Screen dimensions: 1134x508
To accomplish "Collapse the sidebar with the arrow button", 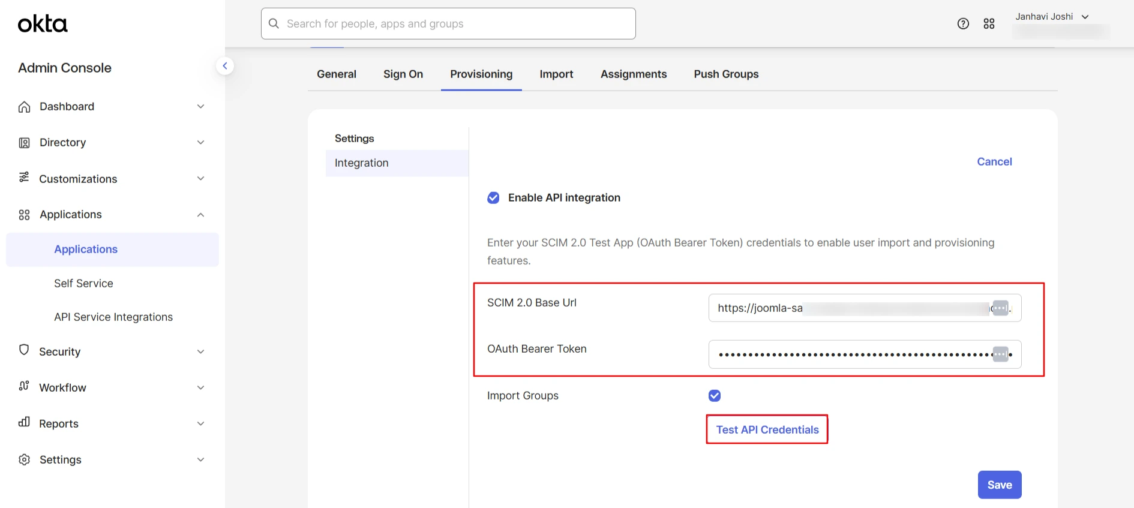I will [225, 66].
